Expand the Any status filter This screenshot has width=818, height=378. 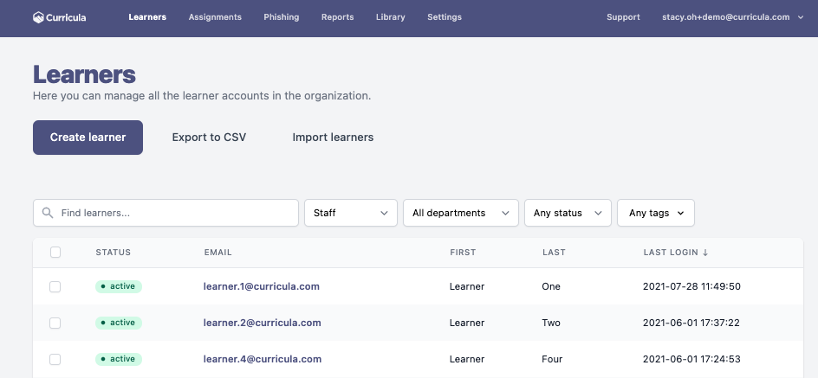568,213
